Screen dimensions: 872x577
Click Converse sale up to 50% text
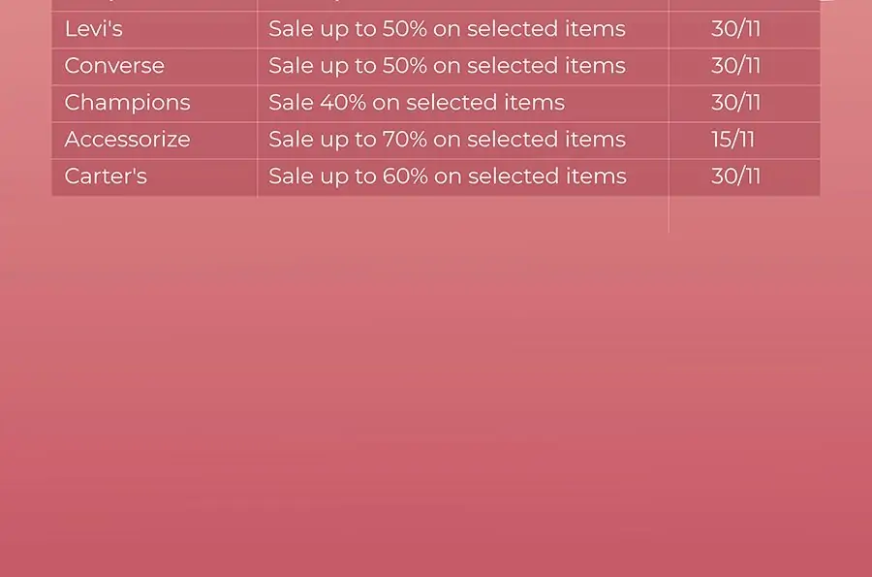click(447, 66)
